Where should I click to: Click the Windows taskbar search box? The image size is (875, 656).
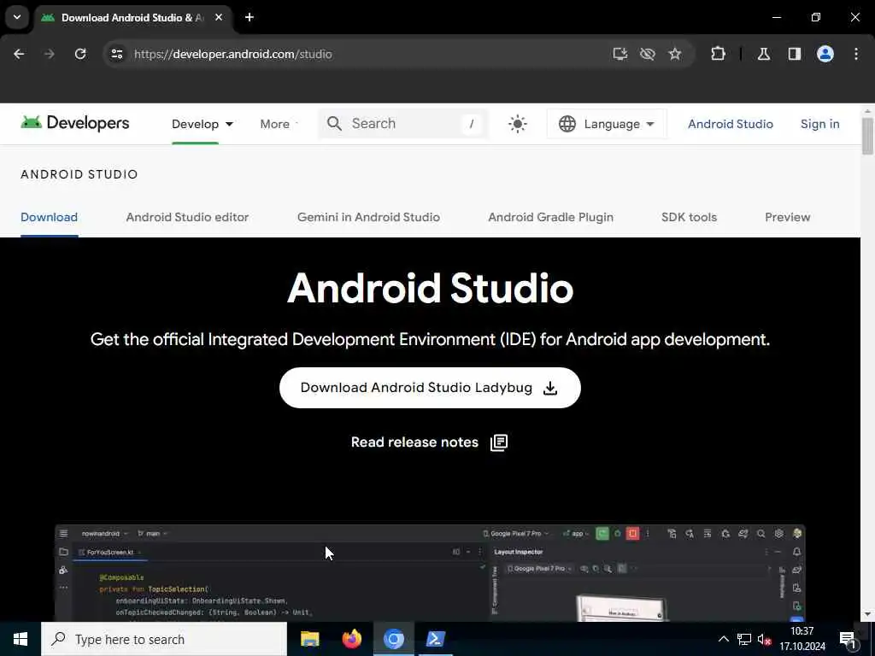(x=164, y=639)
